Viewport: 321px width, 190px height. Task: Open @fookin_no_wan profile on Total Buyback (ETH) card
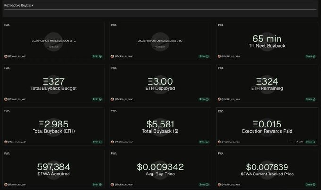tap(17, 142)
